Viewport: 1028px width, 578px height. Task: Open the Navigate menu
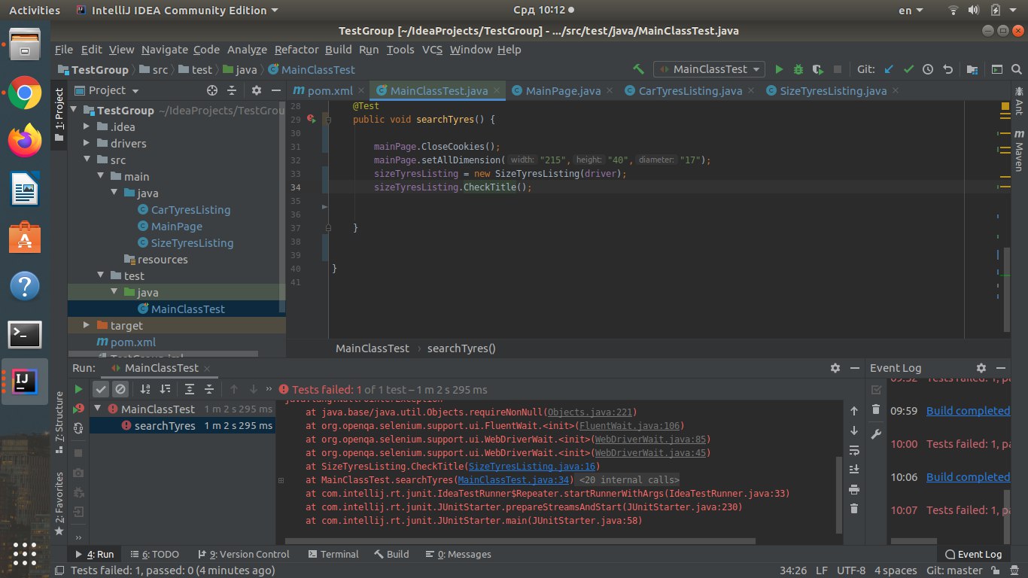pos(165,50)
